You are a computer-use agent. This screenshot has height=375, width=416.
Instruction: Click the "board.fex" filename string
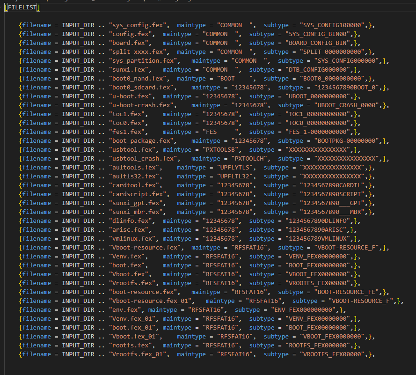[x=130, y=43]
